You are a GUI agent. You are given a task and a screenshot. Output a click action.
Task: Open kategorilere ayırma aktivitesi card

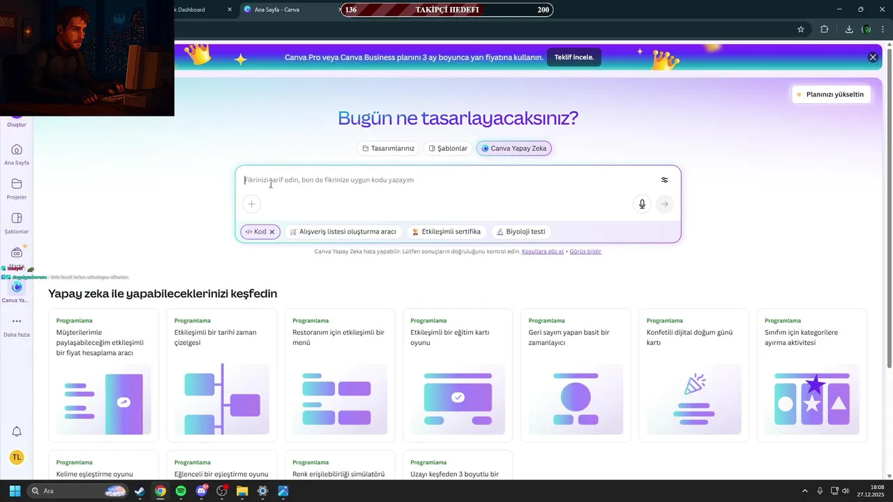[x=812, y=376]
